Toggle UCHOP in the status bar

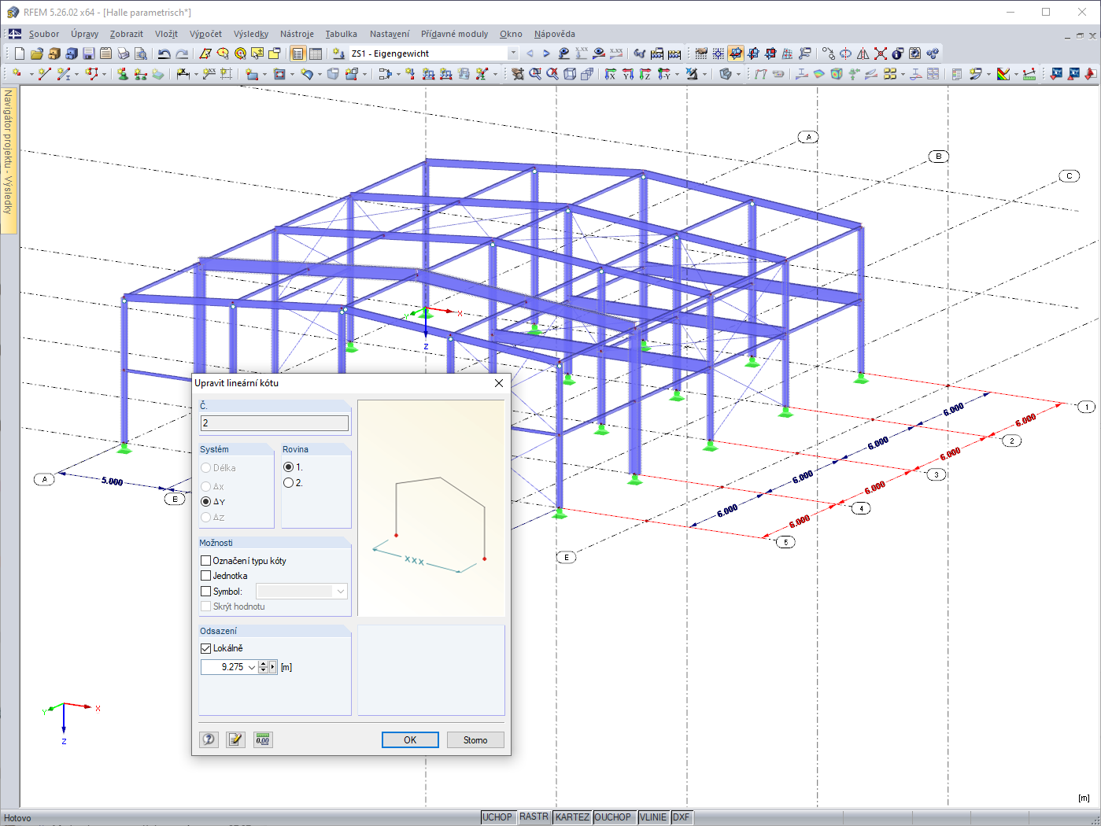pos(497,817)
